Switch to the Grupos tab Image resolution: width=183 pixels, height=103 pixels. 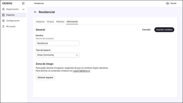pos(51,21)
